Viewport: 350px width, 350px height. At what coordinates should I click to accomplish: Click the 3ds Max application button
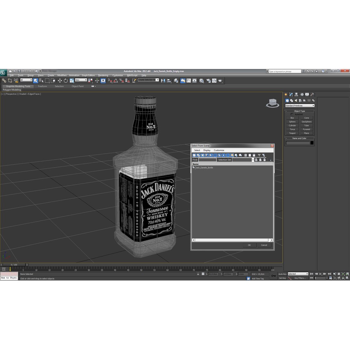pos(3,73)
